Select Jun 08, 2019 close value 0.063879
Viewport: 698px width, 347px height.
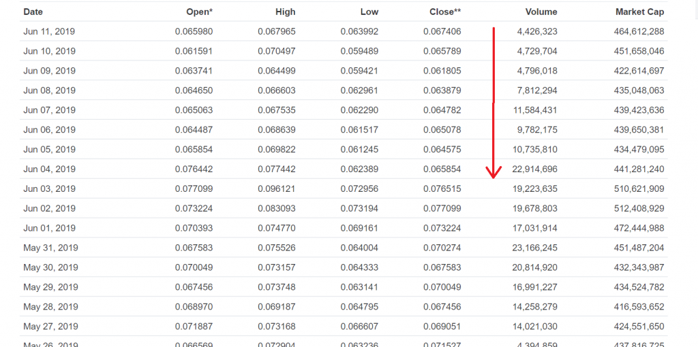click(442, 90)
